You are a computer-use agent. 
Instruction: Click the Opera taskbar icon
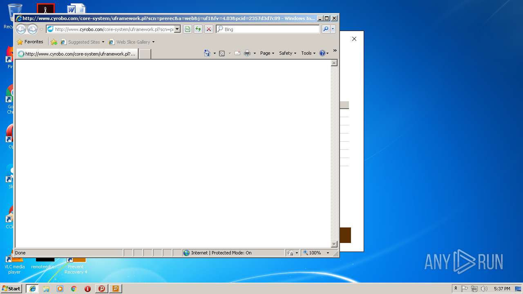click(87, 288)
